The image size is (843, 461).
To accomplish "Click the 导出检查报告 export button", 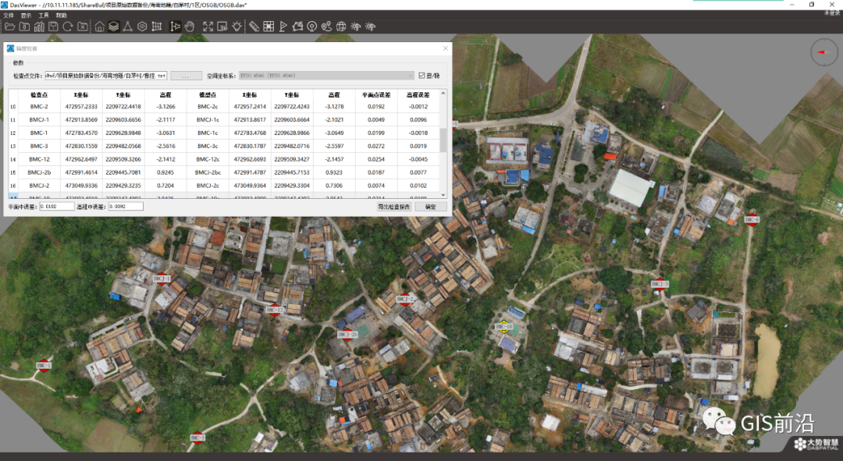I will (393, 207).
